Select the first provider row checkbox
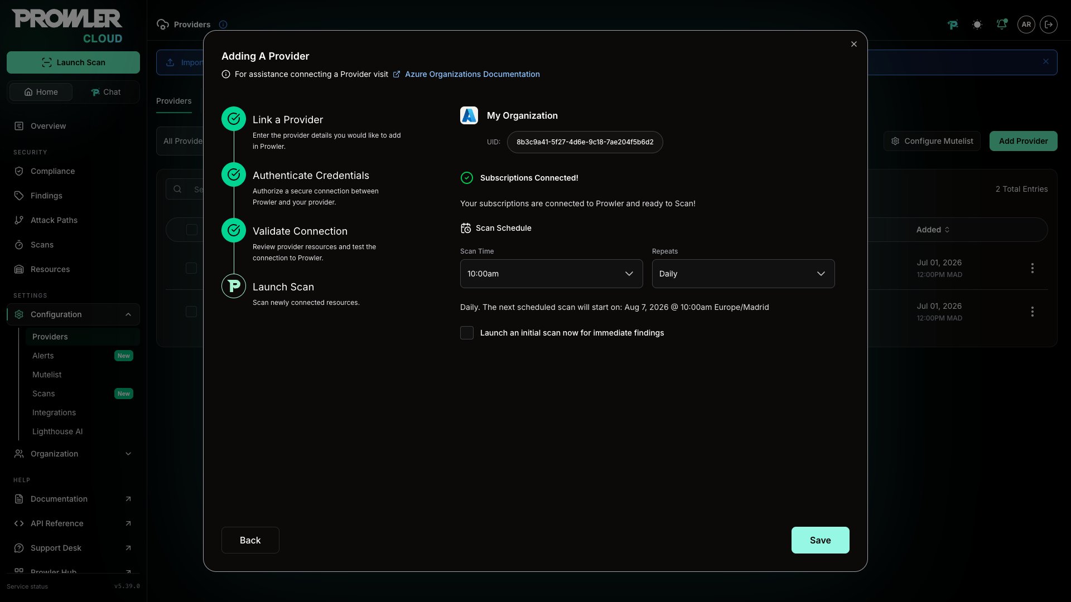The image size is (1071, 602). (191, 268)
